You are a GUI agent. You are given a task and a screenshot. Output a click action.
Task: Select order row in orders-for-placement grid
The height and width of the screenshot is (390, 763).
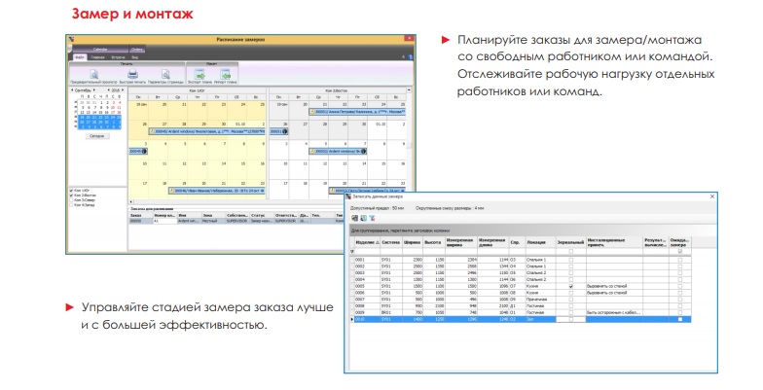click(x=195, y=221)
